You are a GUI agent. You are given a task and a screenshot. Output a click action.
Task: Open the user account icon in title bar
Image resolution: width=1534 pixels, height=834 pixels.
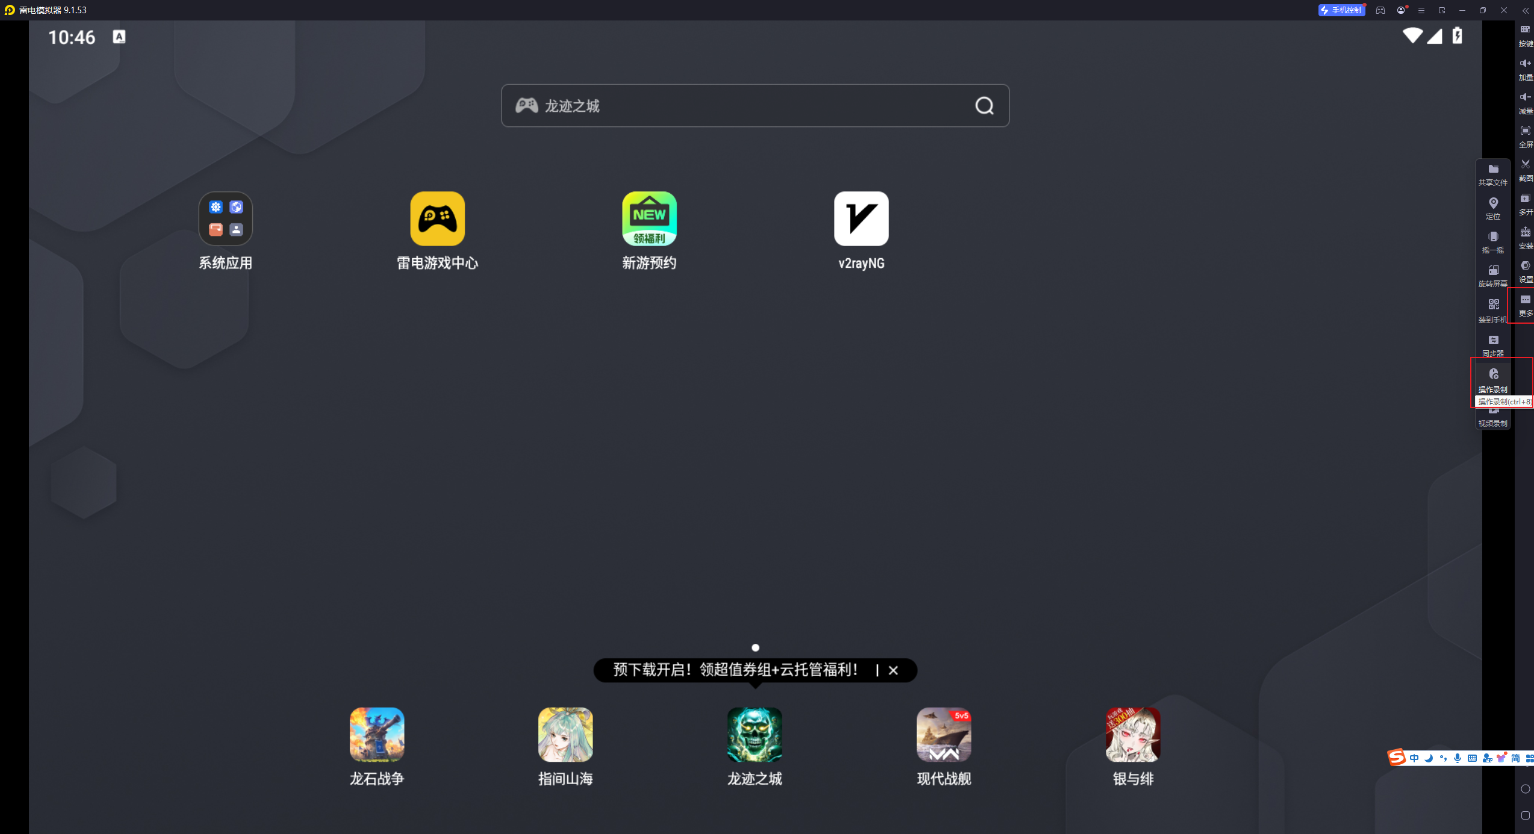(x=1401, y=10)
